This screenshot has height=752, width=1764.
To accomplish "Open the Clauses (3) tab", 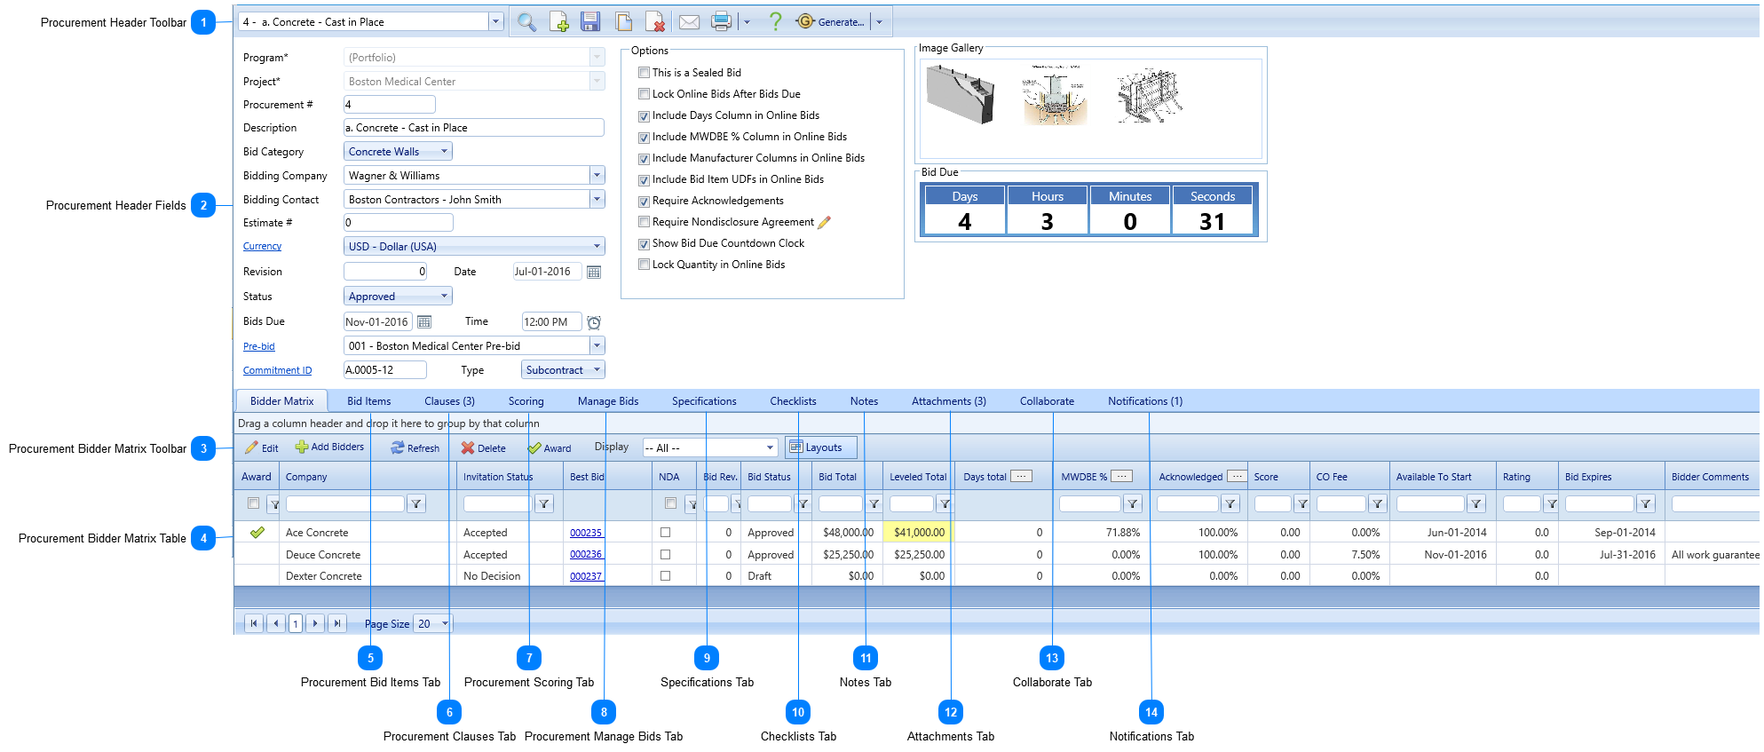I will (x=449, y=401).
